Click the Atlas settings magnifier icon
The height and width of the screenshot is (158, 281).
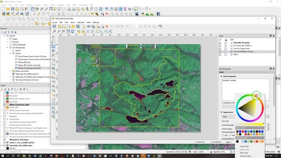160,26
